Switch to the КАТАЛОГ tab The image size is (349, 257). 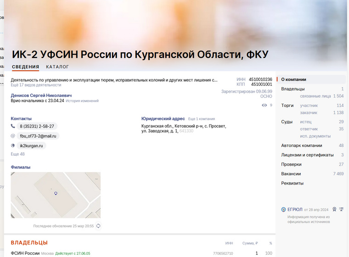pos(57,67)
